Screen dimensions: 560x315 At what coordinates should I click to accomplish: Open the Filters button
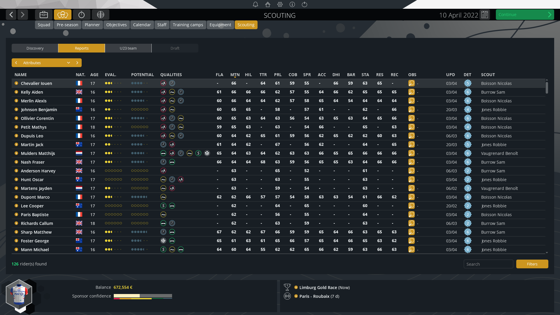pos(532,264)
